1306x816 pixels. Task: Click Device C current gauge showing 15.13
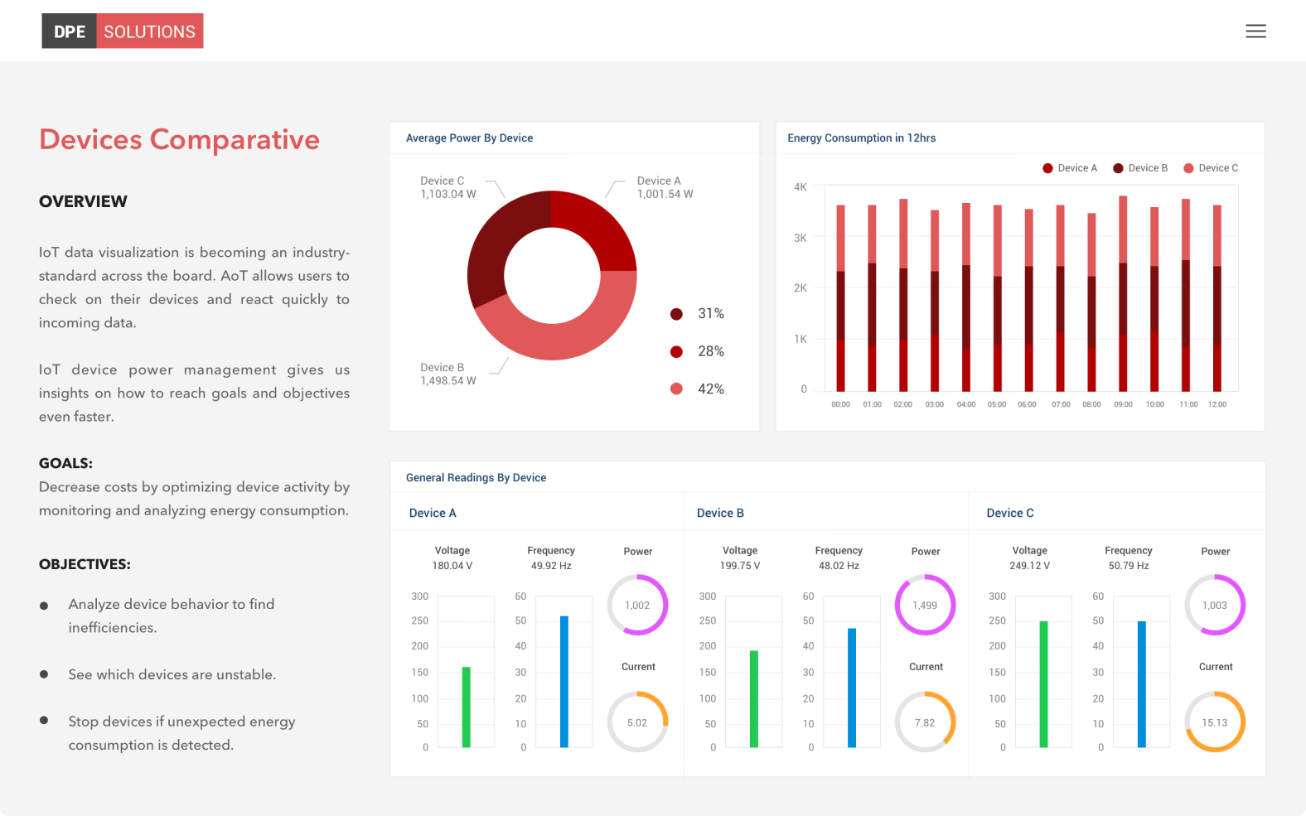pyautogui.click(x=1215, y=722)
